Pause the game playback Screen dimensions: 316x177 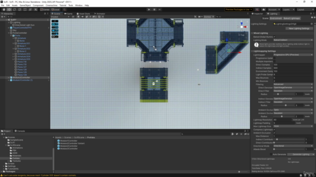coord(154,9)
